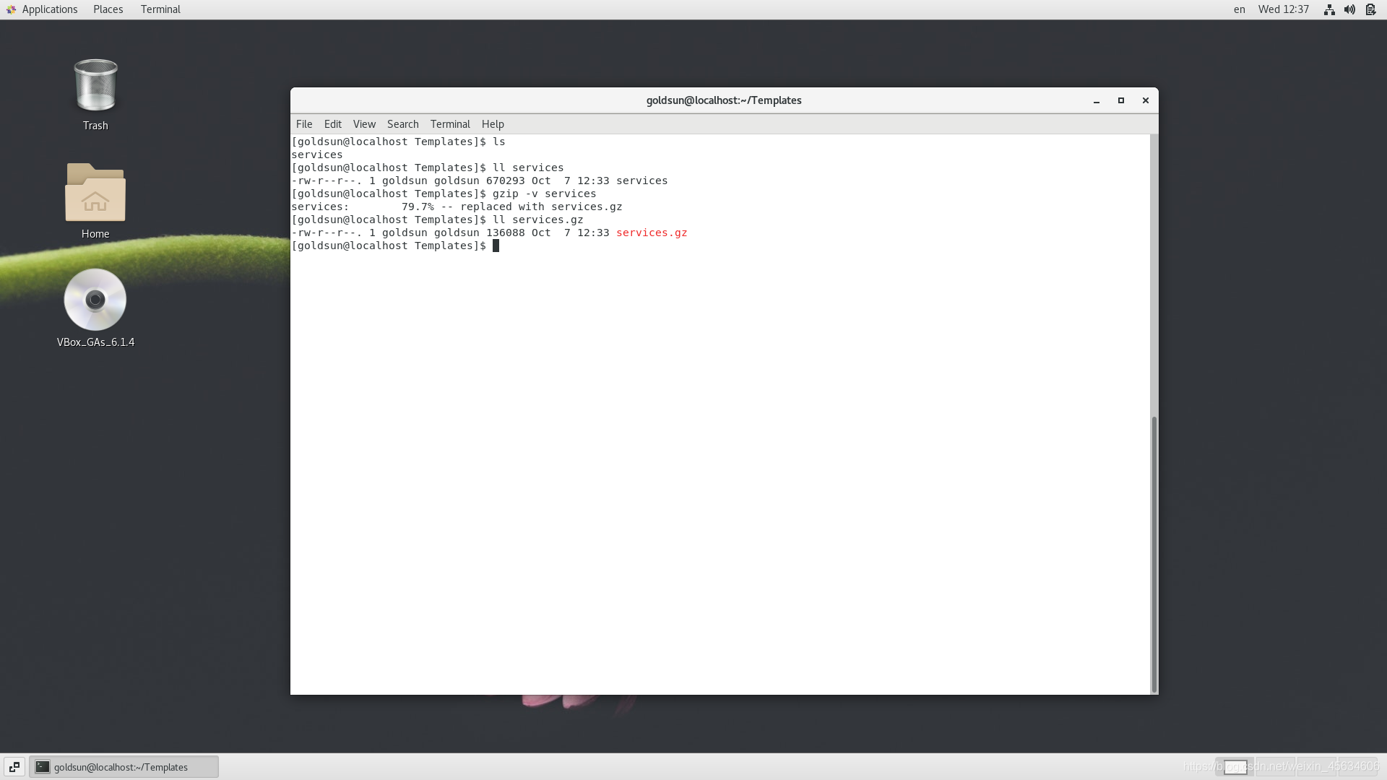Click the Trash icon on desktop
This screenshot has width=1387, height=780.
(x=95, y=84)
